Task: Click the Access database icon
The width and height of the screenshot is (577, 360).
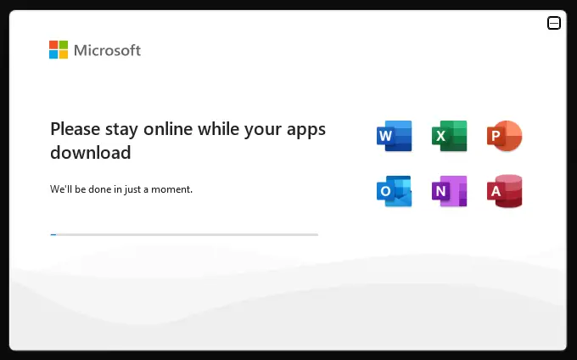Action: [504, 191]
